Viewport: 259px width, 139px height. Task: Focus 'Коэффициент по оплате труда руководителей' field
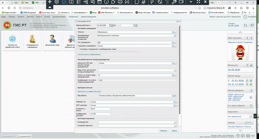(137, 80)
